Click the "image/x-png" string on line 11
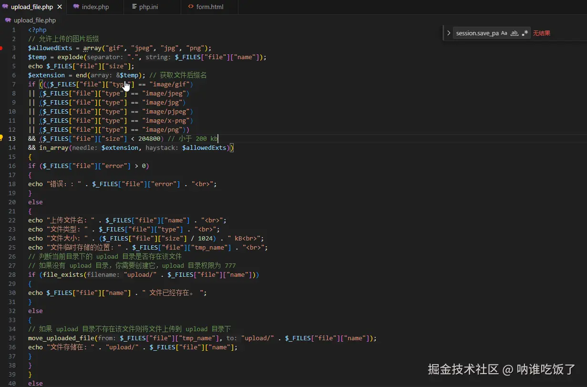 tap(165, 120)
